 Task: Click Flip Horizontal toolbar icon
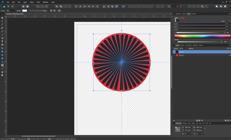coord(104,6)
